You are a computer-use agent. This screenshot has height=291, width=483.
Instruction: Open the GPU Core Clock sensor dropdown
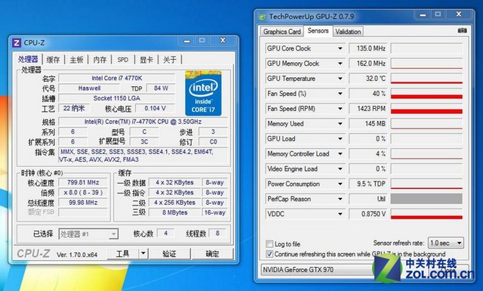(340, 48)
